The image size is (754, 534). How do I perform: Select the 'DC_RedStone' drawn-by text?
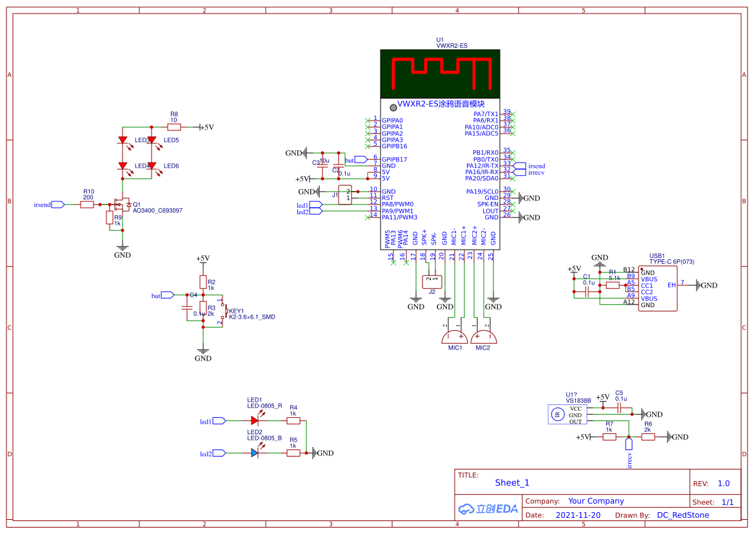click(x=683, y=515)
